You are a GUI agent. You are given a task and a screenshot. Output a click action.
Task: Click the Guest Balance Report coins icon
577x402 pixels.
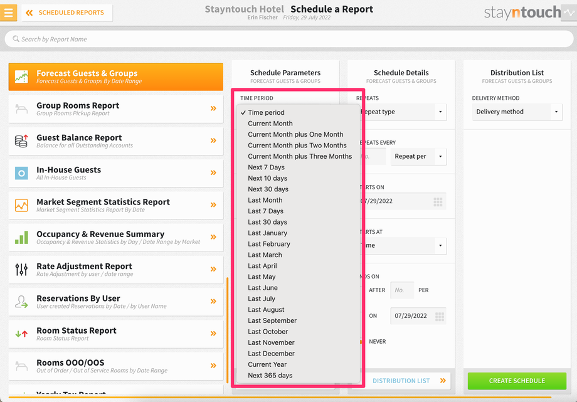(21, 141)
